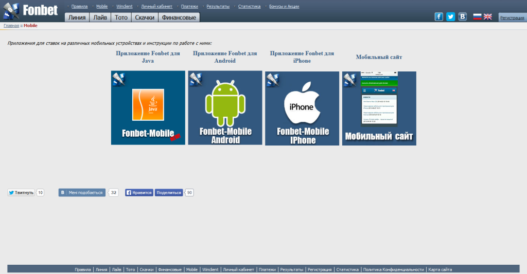This screenshot has height=274, width=527.
Task: Open heading link Приложение Fonbet для iPhone
Action: click(302, 57)
